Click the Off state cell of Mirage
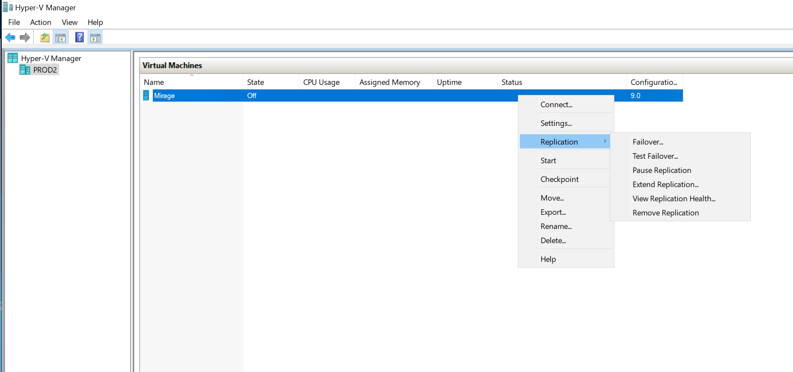The width and height of the screenshot is (793, 372). (252, 95)
